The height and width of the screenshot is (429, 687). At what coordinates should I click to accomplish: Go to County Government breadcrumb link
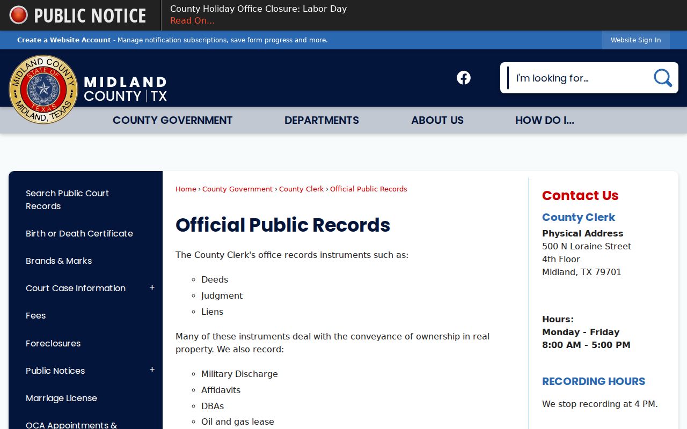[237, 189]
